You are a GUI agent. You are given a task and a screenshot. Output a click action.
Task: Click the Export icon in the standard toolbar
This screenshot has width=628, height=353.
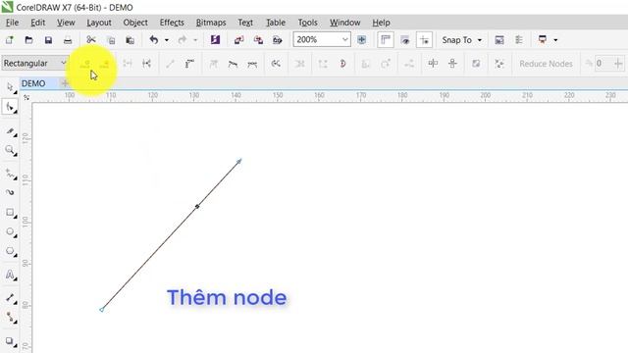pyautogui.click(x=258, y=40)
